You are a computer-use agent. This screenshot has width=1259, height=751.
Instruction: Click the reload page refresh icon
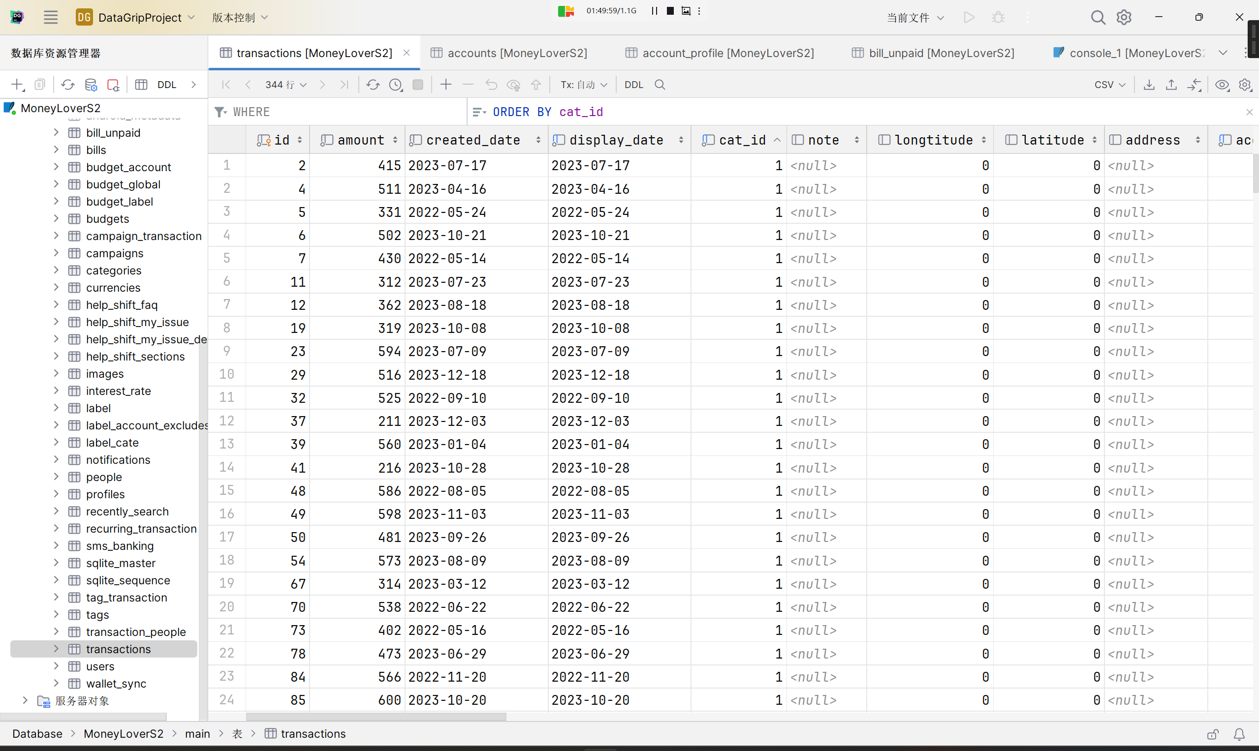(x=373, y=85)
